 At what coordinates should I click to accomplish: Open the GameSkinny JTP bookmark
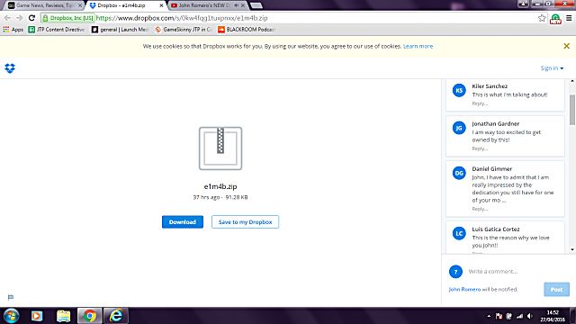[x=184, y=30]
